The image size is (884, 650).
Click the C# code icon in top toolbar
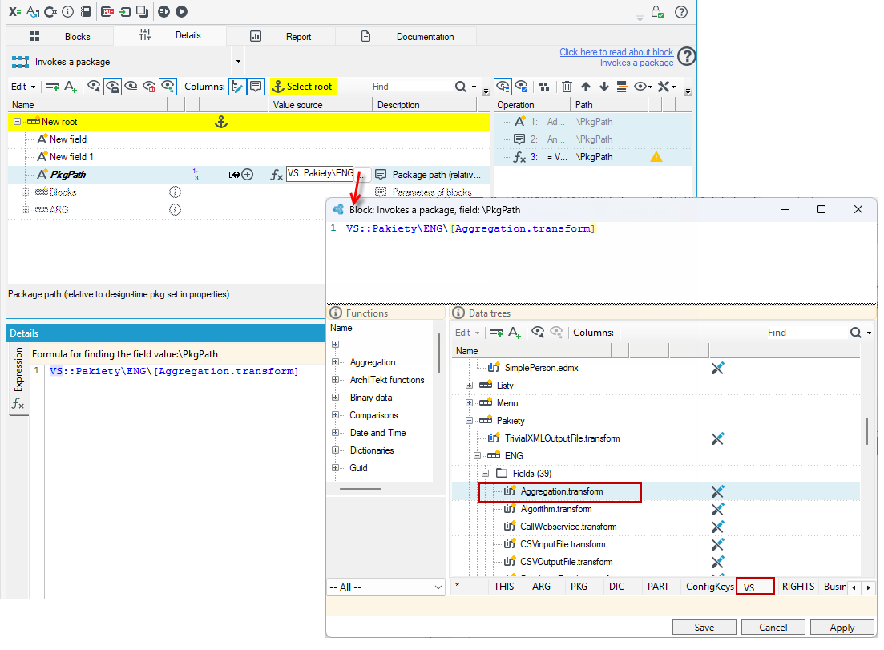(x=50, y=11)
